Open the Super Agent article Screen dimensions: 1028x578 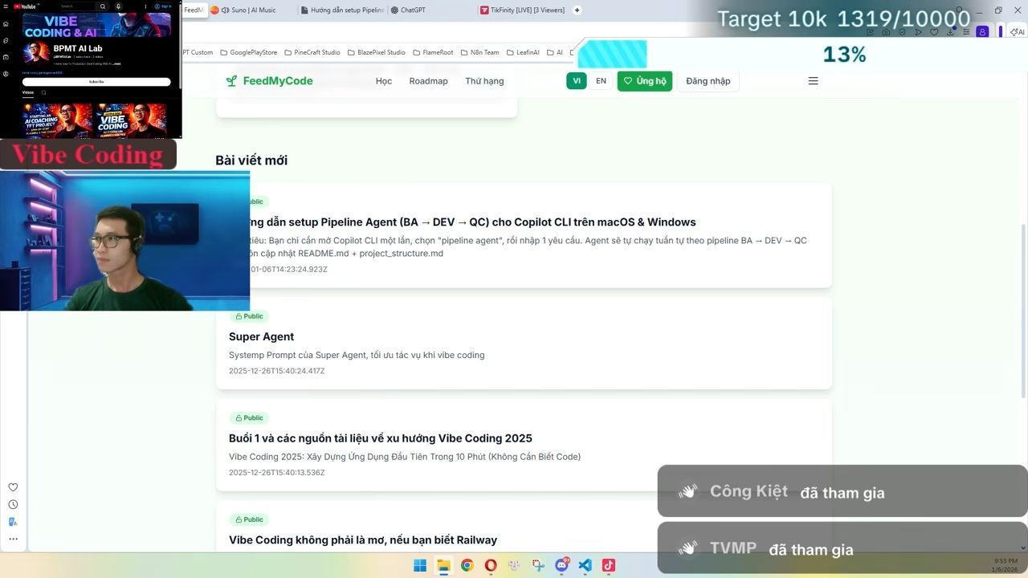tap(262, 336)
